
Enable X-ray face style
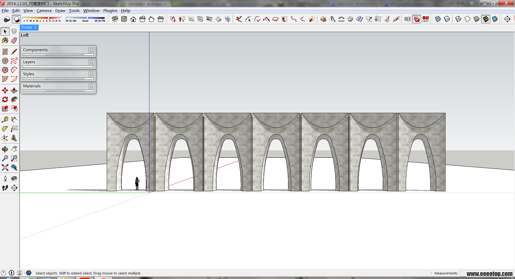click(438, 19)
